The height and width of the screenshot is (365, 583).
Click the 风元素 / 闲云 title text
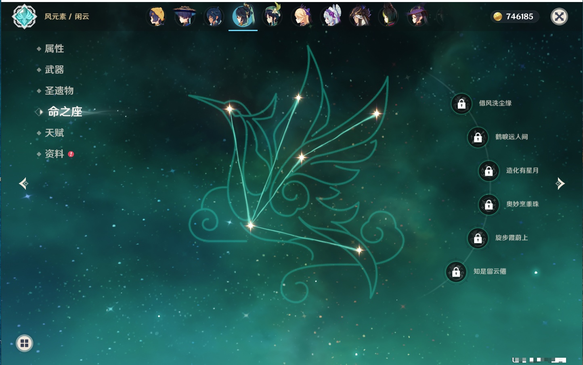[67, 17]
